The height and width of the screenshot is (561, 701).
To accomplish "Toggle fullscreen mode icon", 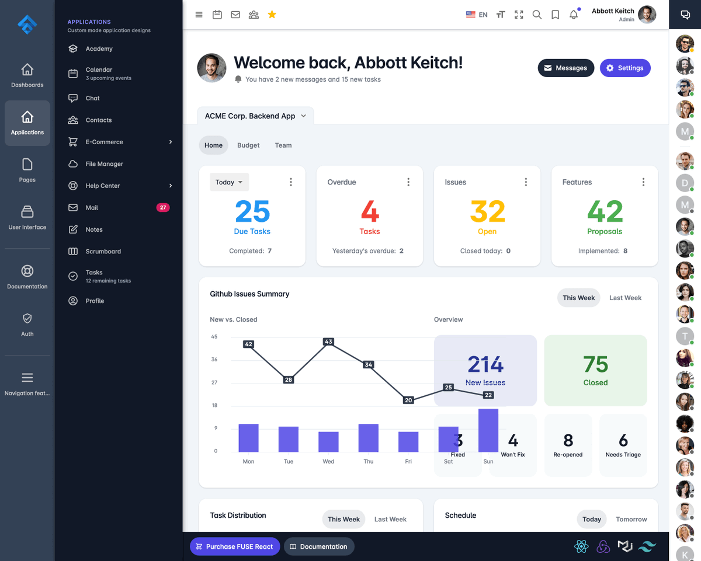I will pos(519,15).
